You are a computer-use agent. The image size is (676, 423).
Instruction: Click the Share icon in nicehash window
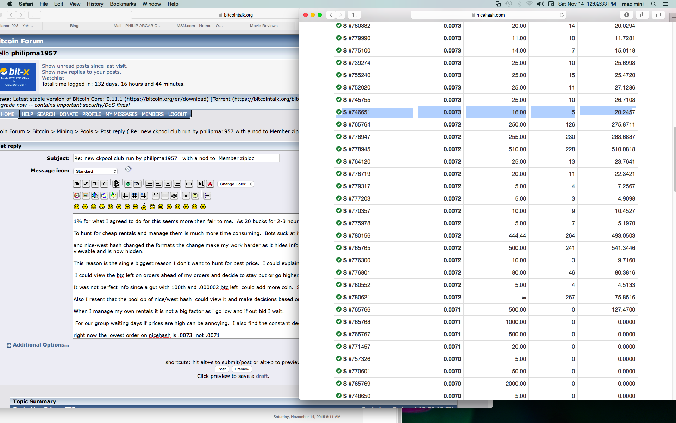coord(642,15)
